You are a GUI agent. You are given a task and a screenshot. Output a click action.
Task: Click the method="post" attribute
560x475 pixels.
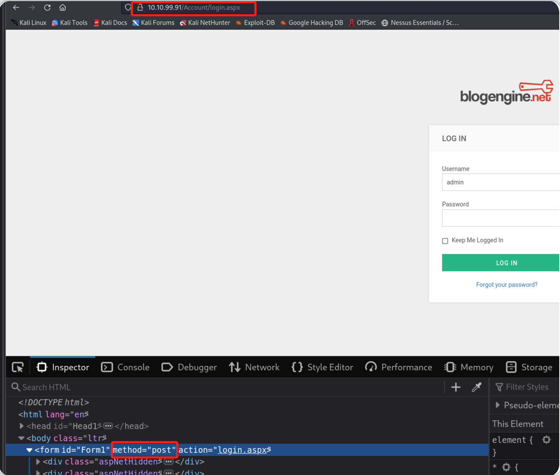coord(144,450)
